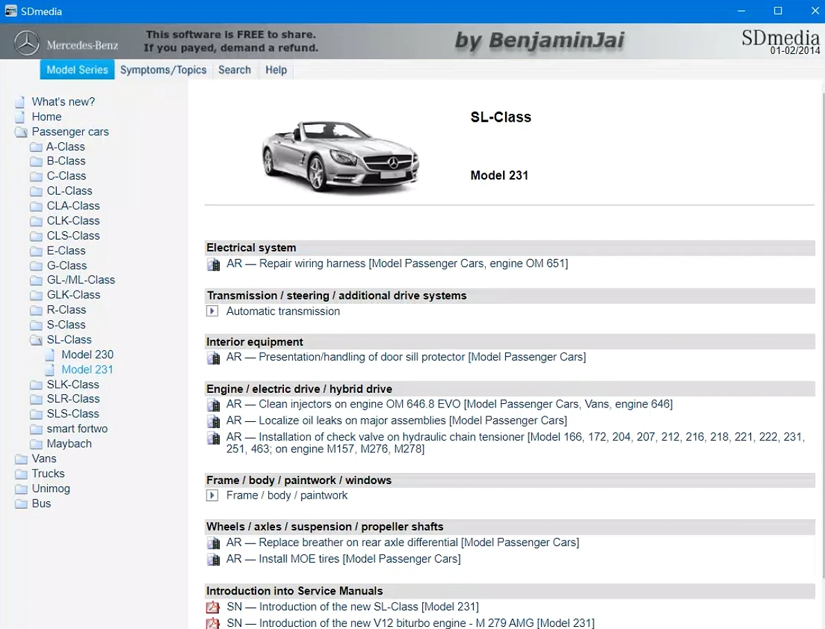Click the S-Class folder icon
The height and width of the screenshot is (629, 825).
click(36, 325)
